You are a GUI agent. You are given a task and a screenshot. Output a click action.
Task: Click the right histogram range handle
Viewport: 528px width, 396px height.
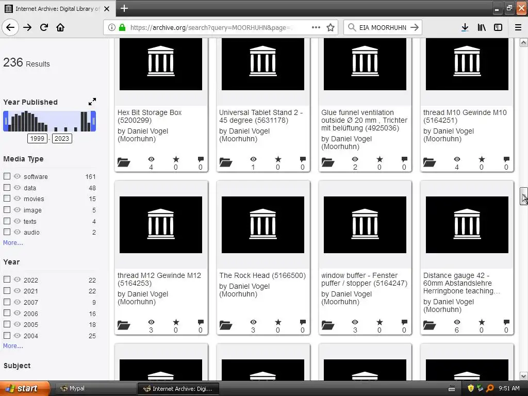[x=94, y=121]
